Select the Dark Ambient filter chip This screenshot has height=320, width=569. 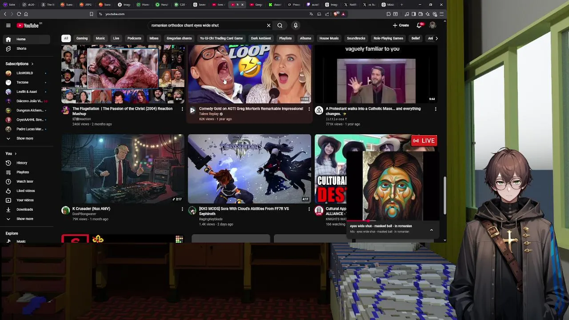(x=261, y=38)
